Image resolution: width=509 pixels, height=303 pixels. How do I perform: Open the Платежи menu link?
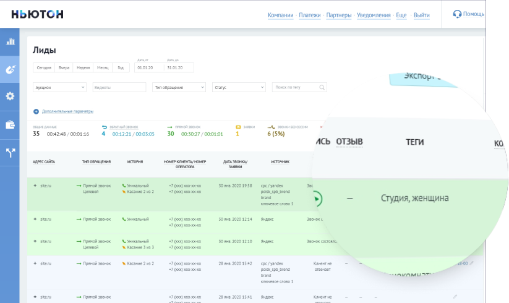point(310,15)
